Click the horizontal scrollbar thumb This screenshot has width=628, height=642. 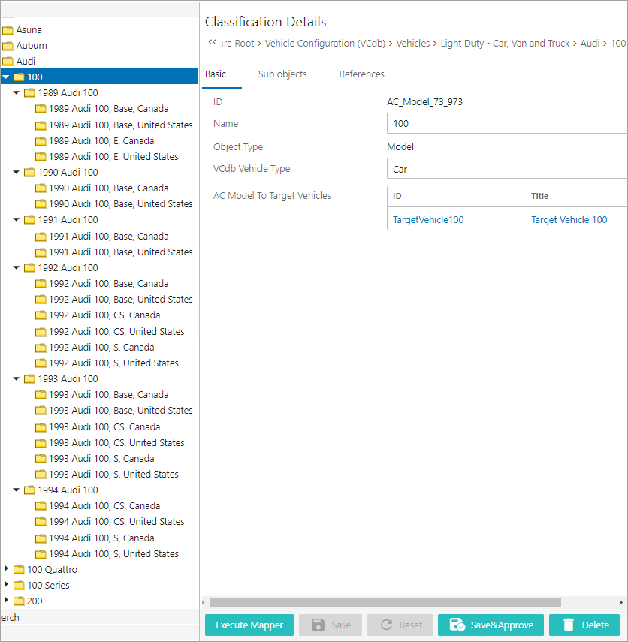click(x=385, y=602)
